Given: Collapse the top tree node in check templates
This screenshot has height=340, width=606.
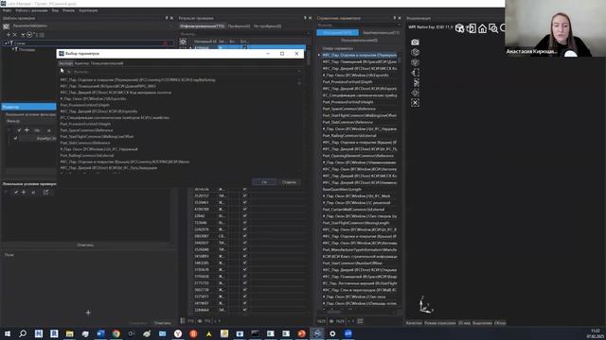Looking at the screenshot, I should tap(6, 43).
